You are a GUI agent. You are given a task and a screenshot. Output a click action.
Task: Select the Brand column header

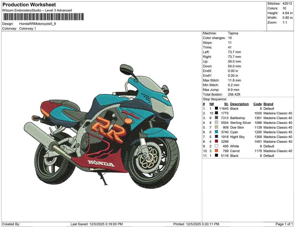pyautogui.click(x=268, y=104)
